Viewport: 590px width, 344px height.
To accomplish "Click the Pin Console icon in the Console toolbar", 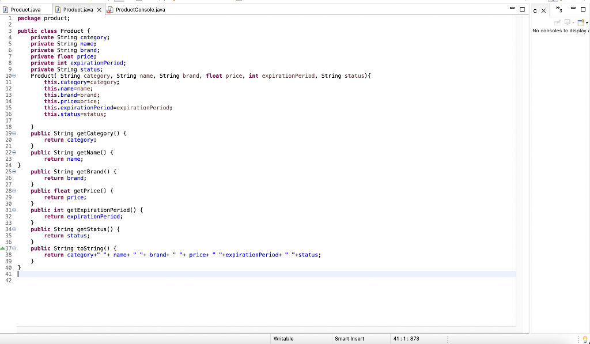I will click(557, 22).
